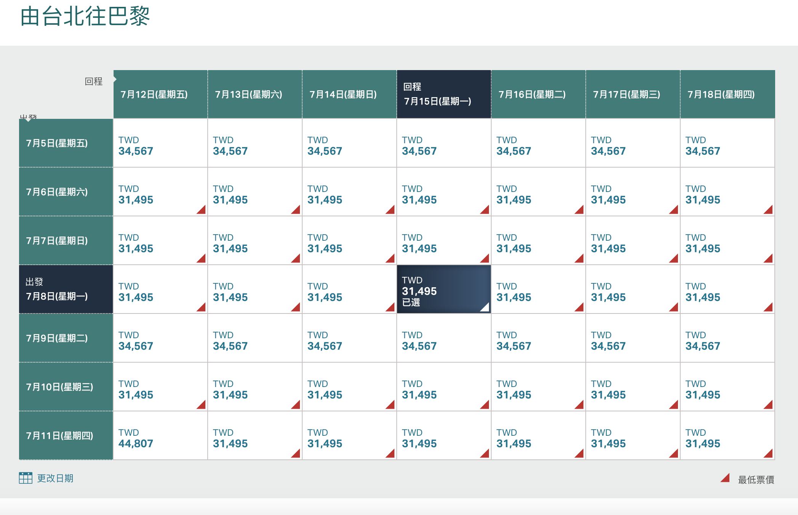Screen dimensions: 798x515
Task: Select return date 7月16日(星期二) column header
Action: pos(538,94)
